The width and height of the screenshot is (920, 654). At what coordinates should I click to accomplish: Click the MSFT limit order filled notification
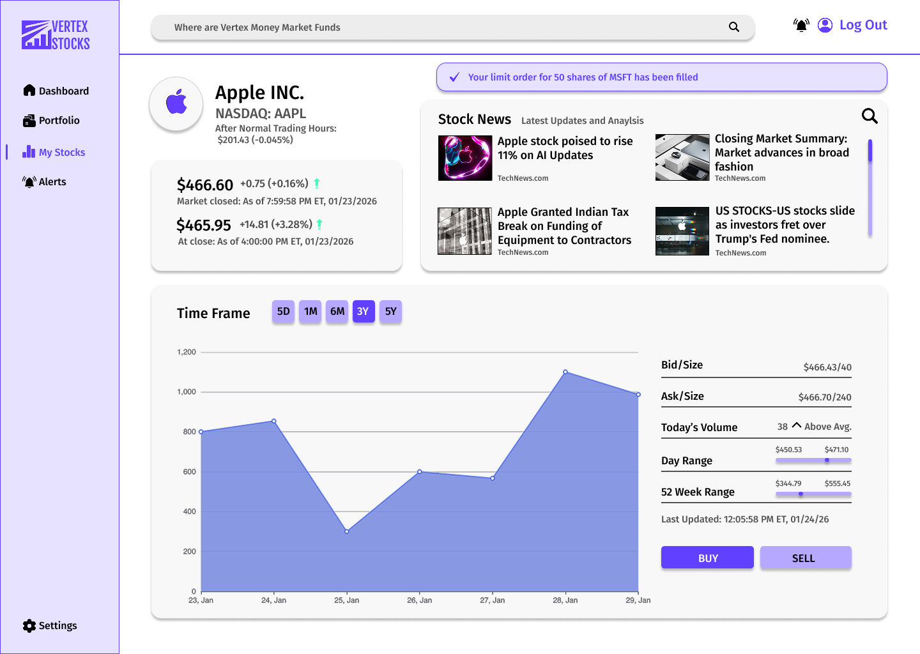pyautogui.click(x=662, y=77)
